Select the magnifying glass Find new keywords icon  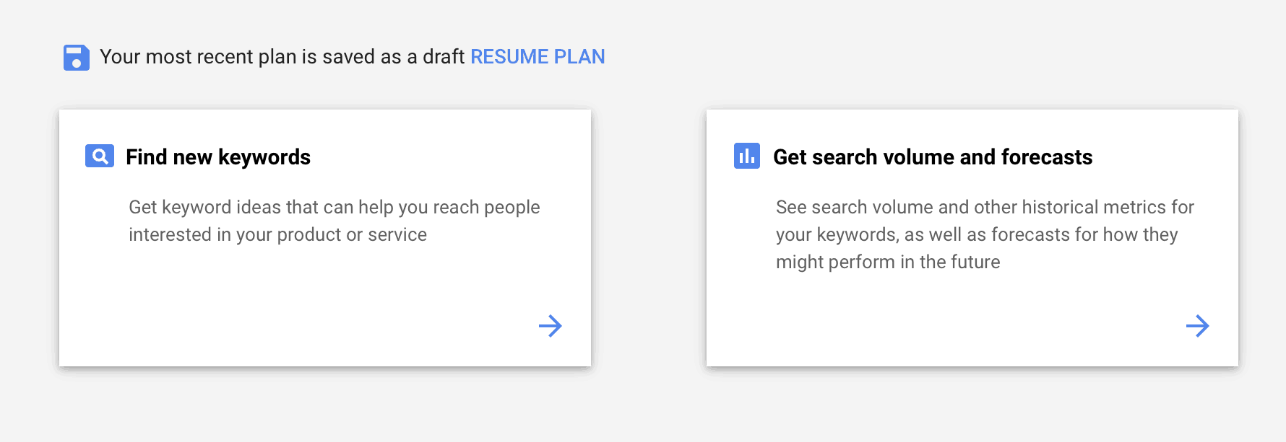(100, 156)
